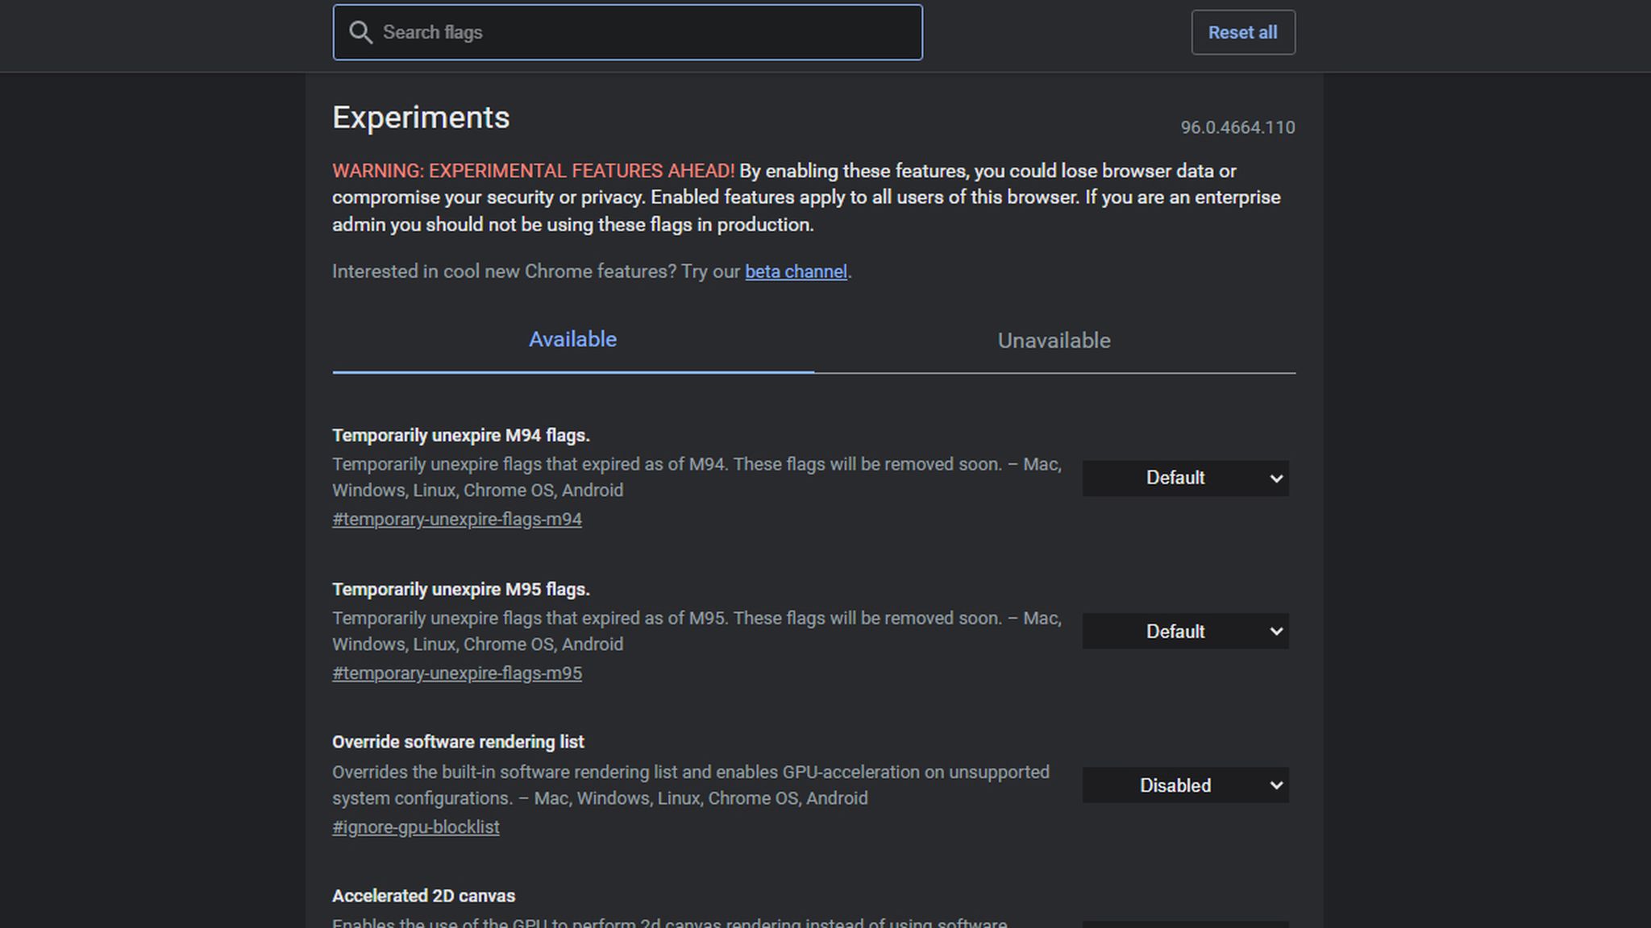Click the version number 96.0.4664.110
This screenshot has width=1651, height=928.
click(x=1237, y=127)
